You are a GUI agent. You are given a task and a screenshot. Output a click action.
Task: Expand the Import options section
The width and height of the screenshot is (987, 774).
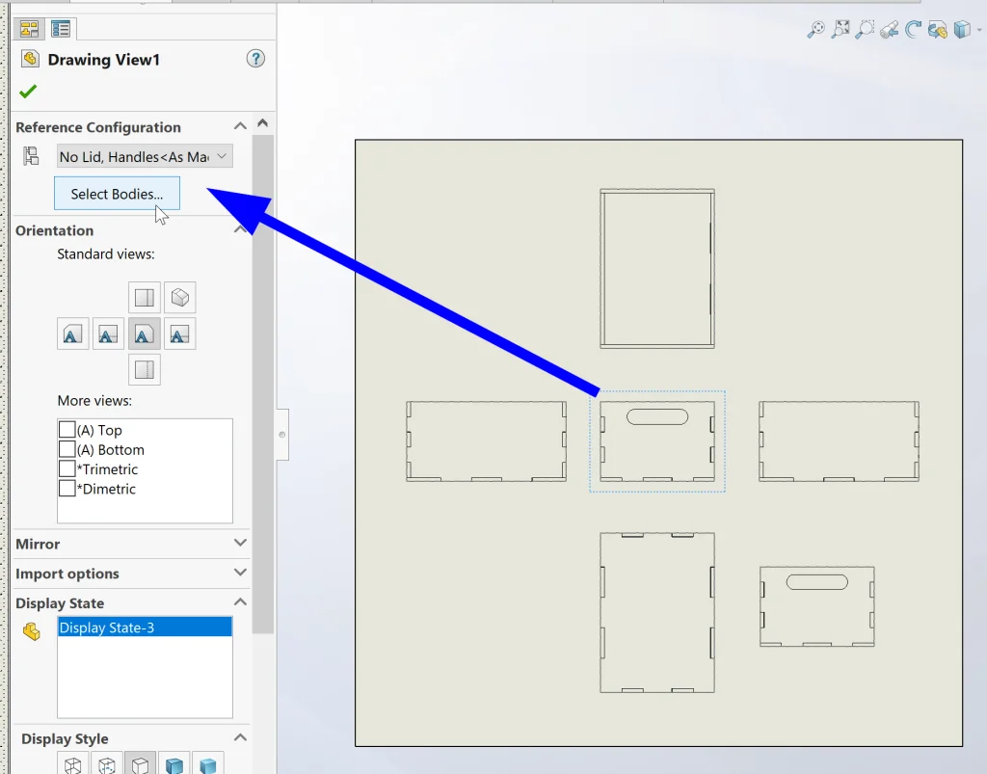[240, 574]
